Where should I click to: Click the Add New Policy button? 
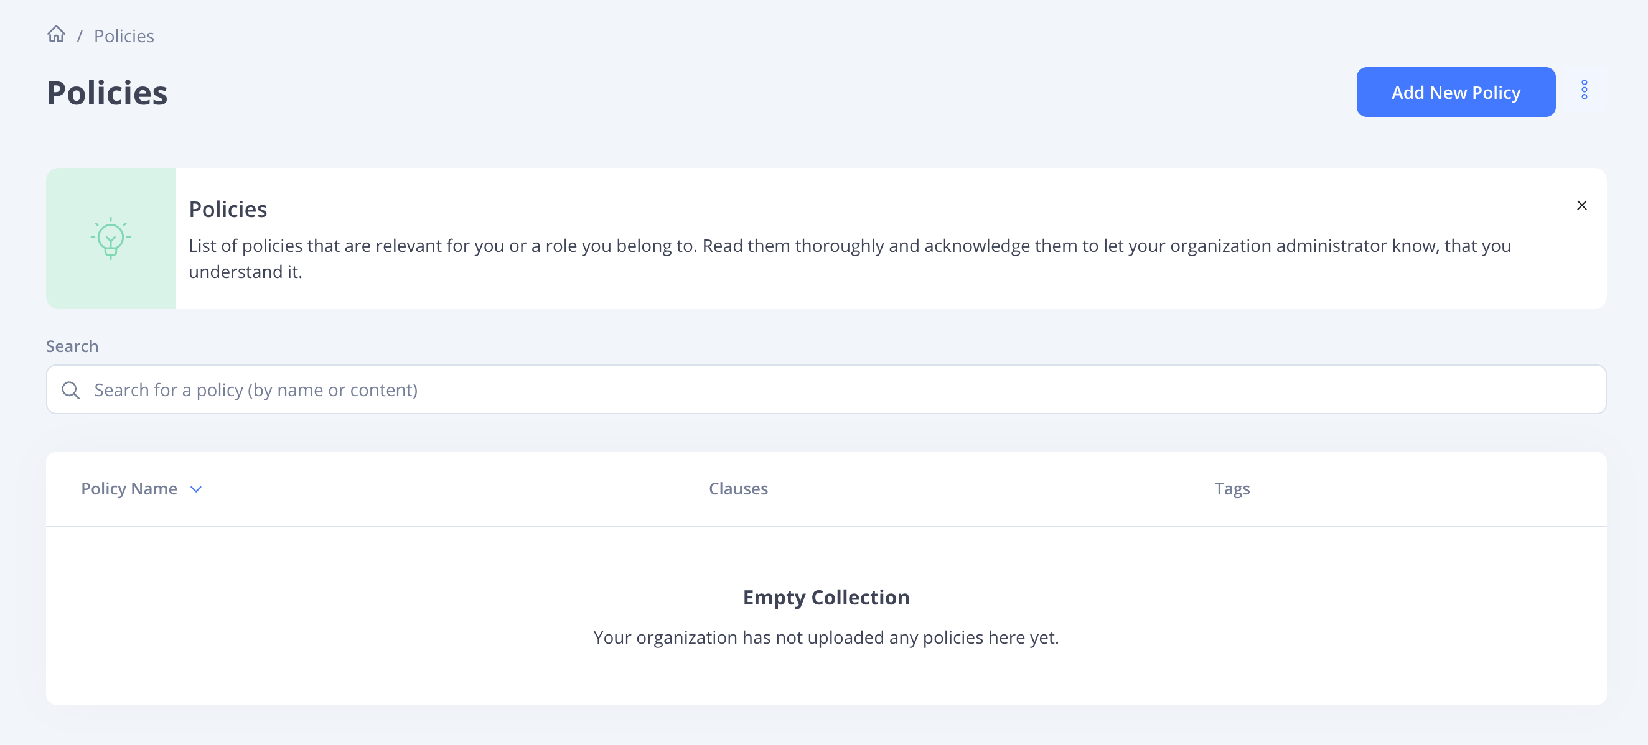pyautogui.click(x=1456, y=92)
